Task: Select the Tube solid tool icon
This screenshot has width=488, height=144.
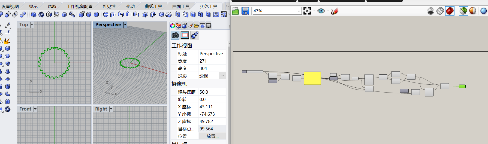Action: [8, 86]
